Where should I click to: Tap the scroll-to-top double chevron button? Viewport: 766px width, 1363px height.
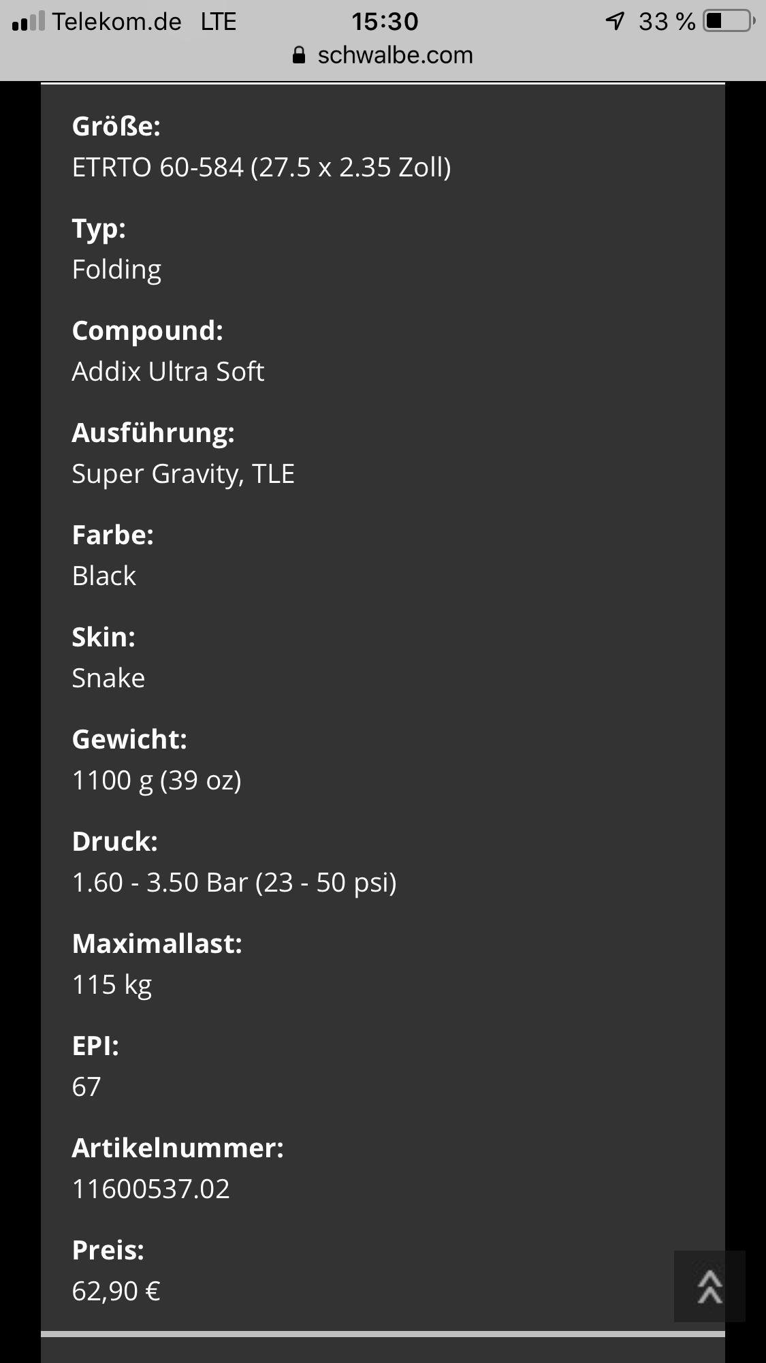click(x=709, y=1286)
